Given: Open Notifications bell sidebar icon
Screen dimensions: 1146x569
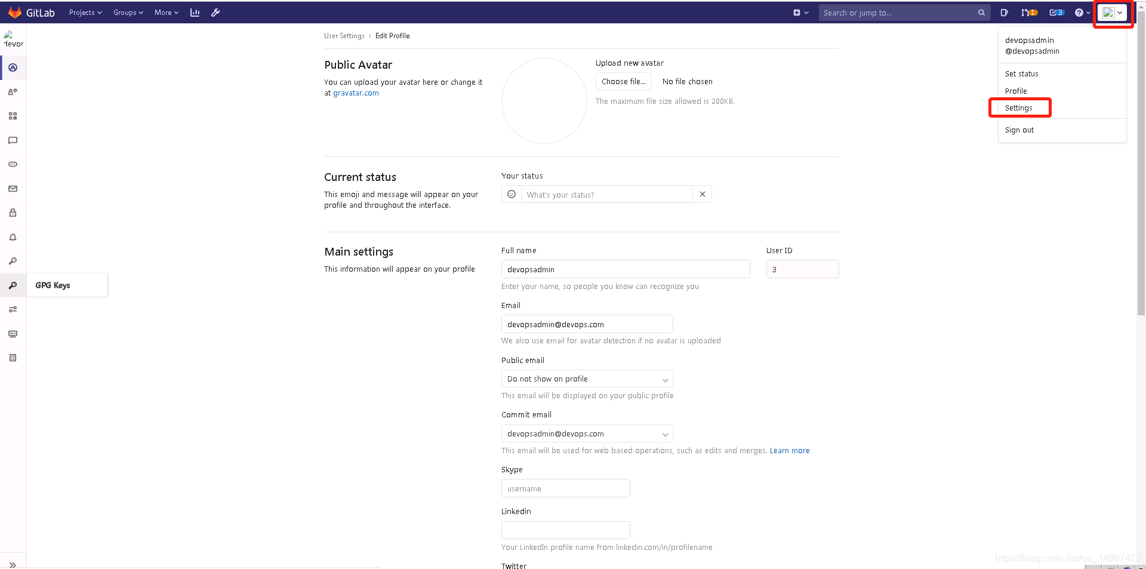Looking at the screenshot, I should coord(13,237).
